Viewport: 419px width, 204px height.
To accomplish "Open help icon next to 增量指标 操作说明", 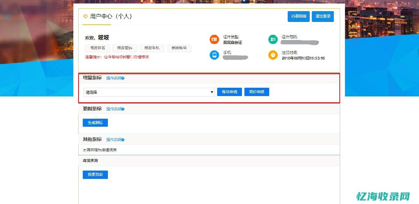I will tap(123, 78).
